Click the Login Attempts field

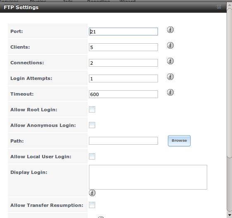[123, 78]
